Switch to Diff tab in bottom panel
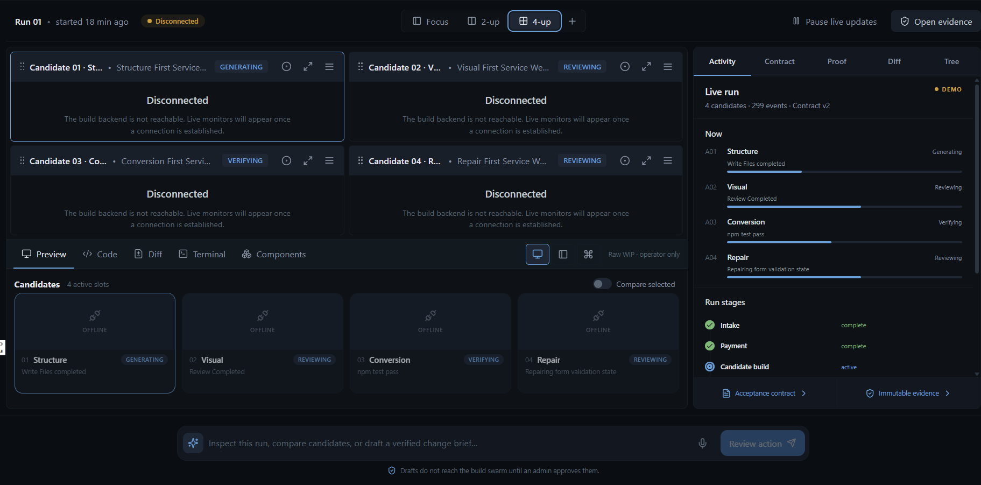The height and width of the screenshot is (485, 981). 148,254
